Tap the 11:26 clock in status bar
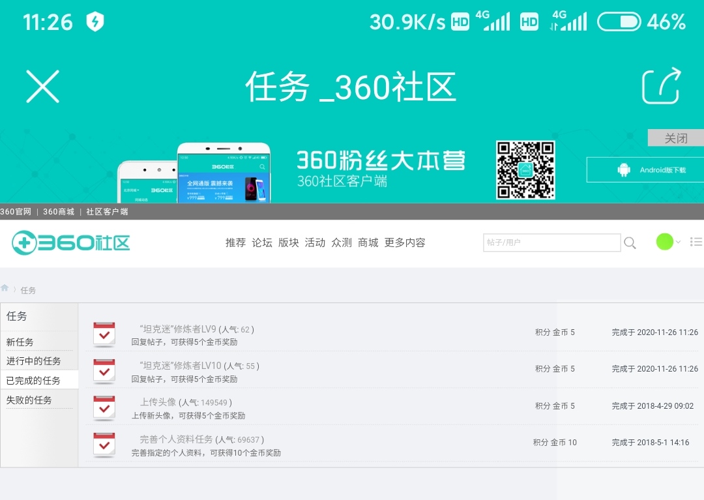 click(48, 22)
